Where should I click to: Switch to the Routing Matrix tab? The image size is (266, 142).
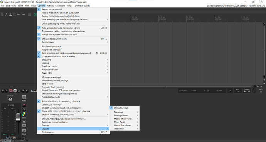coord(19,141)
